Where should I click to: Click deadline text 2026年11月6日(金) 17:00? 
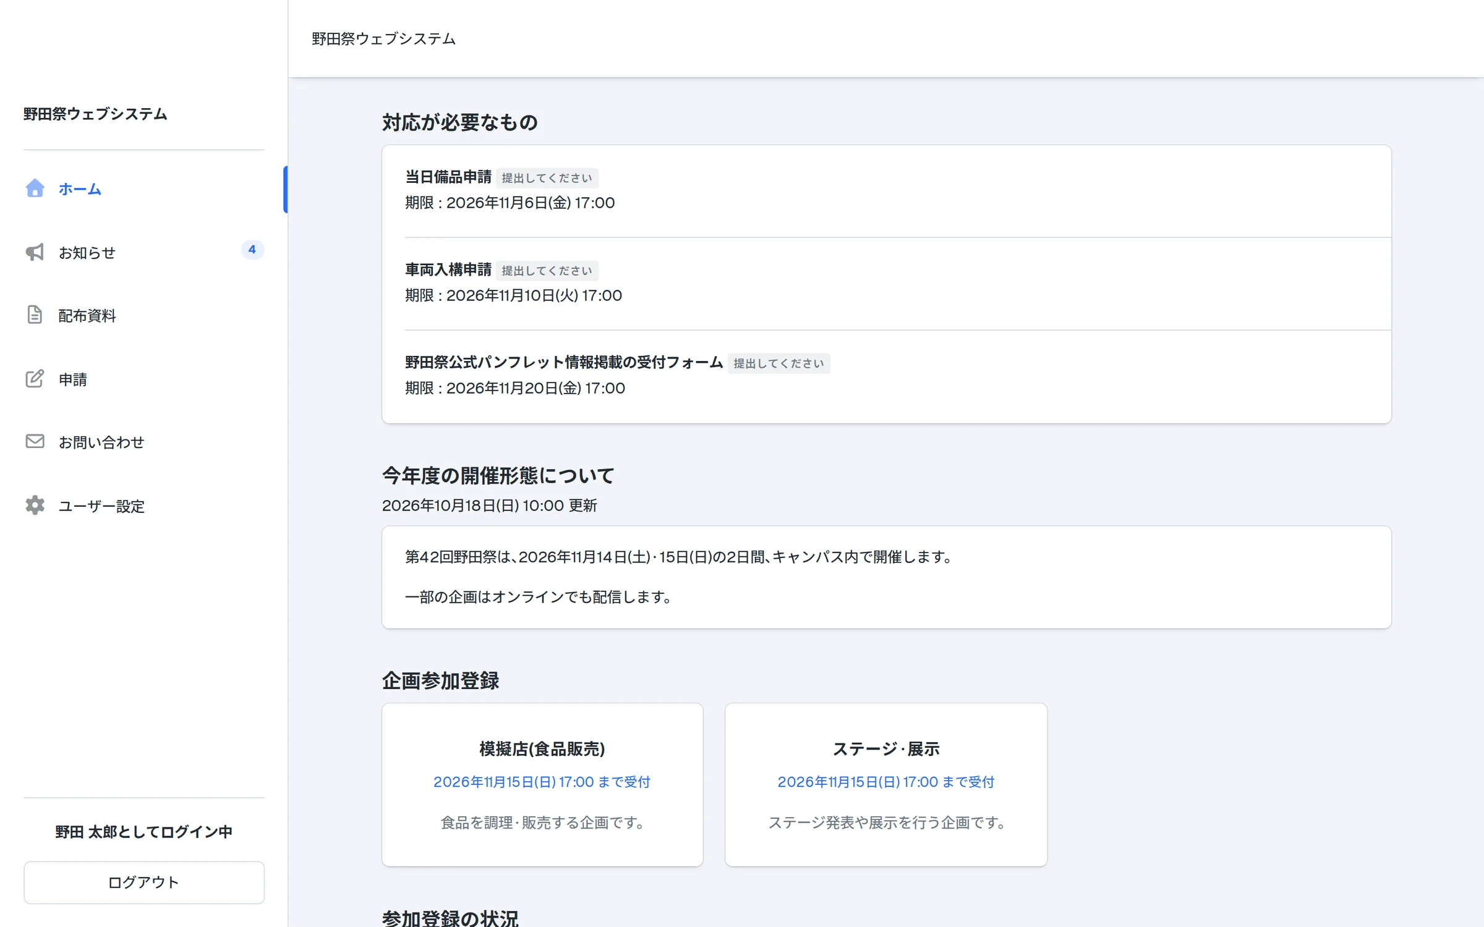click(x=531, y=203)
